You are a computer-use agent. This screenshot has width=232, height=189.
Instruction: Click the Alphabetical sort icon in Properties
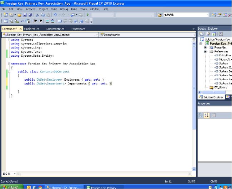pyautogui.click(x=207, y=115)
